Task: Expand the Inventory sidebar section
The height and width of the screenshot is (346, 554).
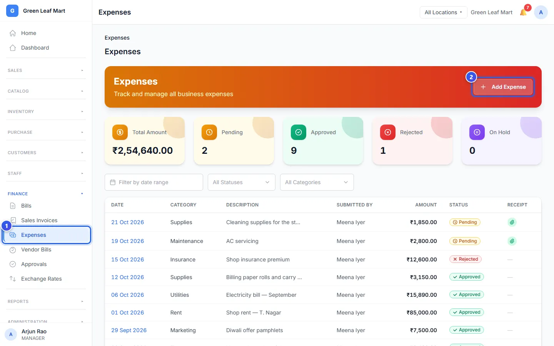Action: tap(46, 111)
